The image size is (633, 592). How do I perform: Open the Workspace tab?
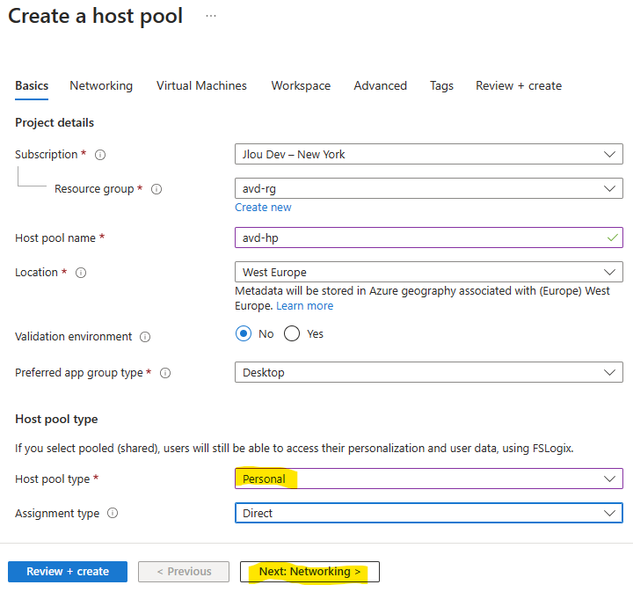point(301,85)
